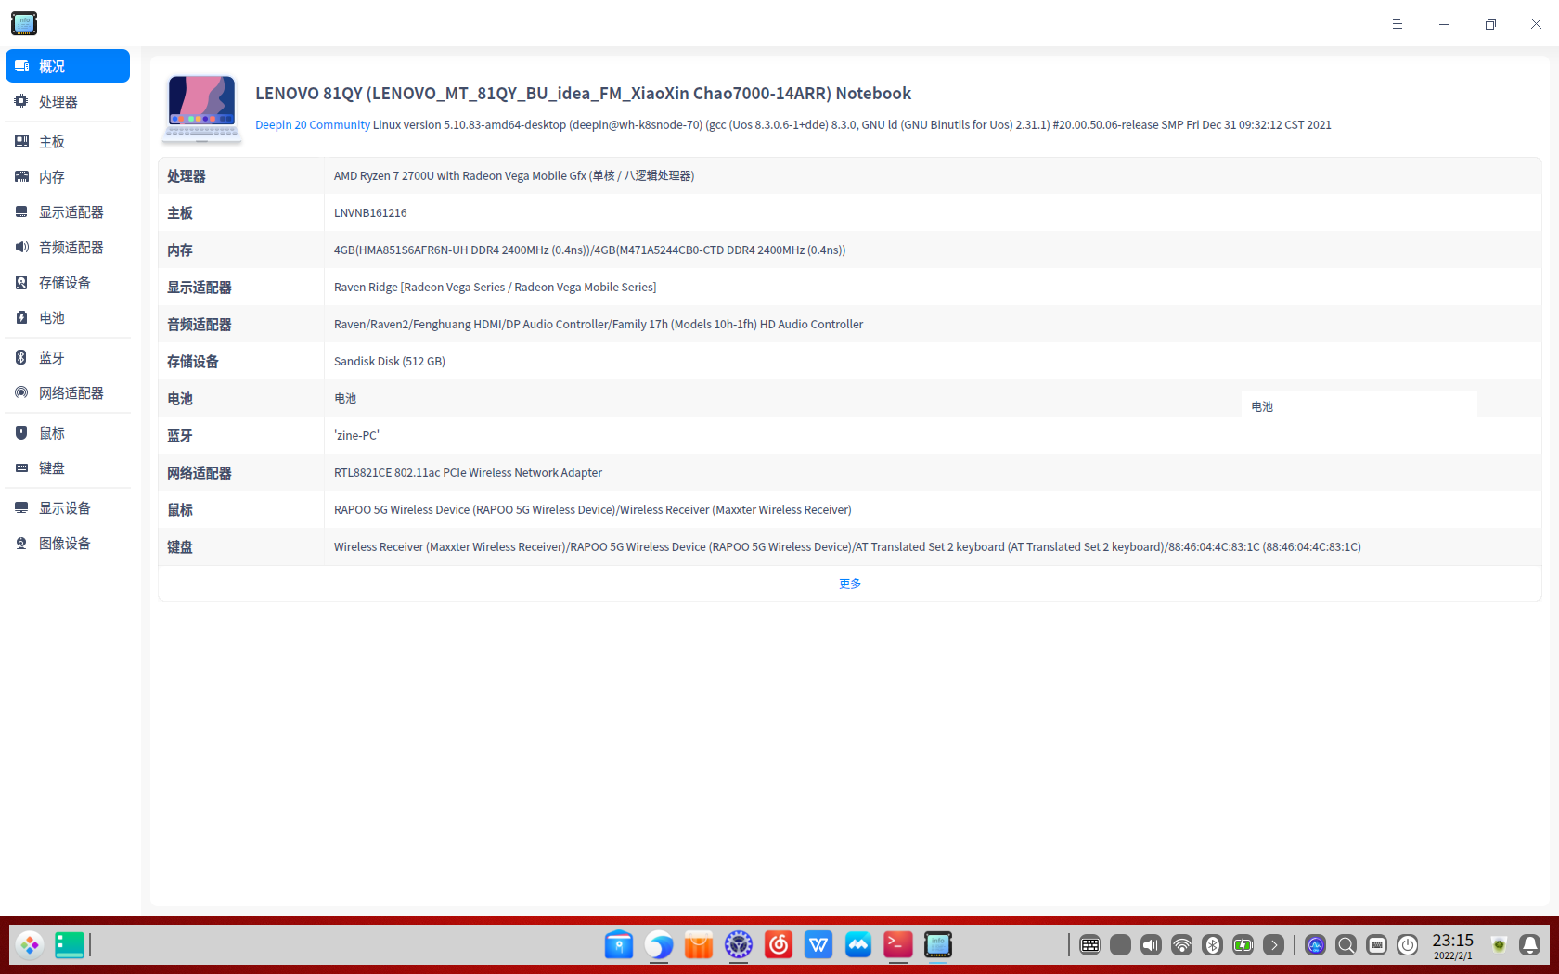Click the LENOVO 81QY notebook title
The width and height of the screenshot is (1559, 974).
pos(583,93)
